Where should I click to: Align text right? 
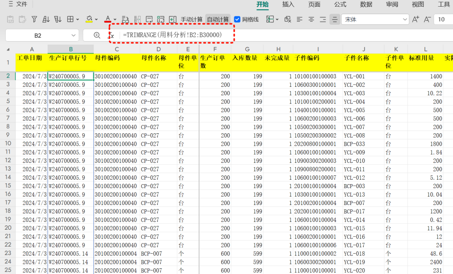pos(322,19)
